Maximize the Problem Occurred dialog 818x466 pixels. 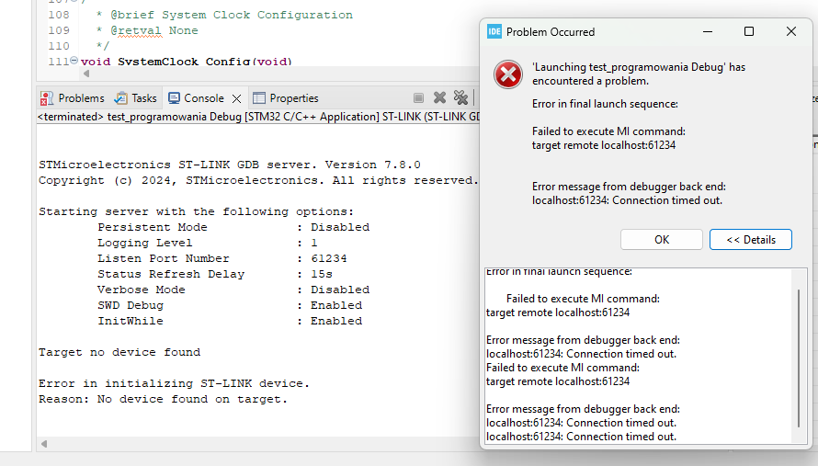[x=749, y=32]
